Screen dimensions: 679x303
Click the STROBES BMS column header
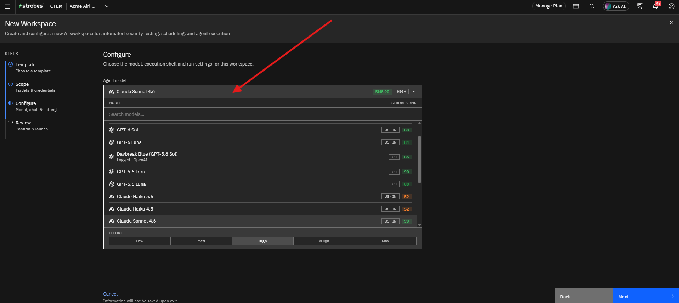[x=404, y=103]
